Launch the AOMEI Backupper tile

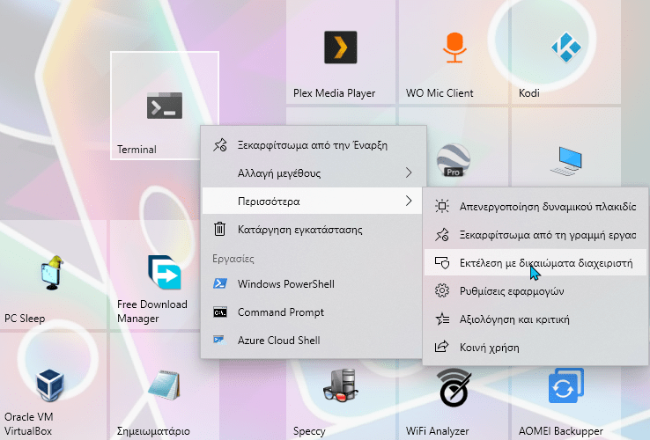[x=566, y=402]
